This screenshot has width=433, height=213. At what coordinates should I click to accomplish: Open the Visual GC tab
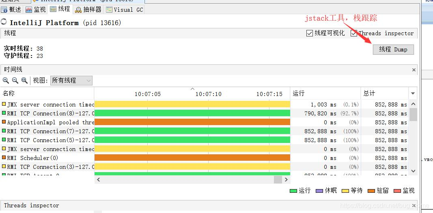click(125, 10)
